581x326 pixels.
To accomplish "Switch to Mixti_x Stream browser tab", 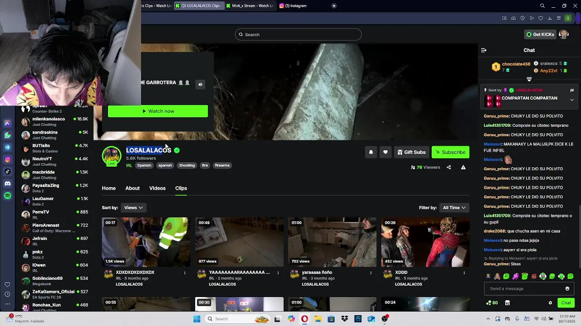I will (x=250, y=6).
